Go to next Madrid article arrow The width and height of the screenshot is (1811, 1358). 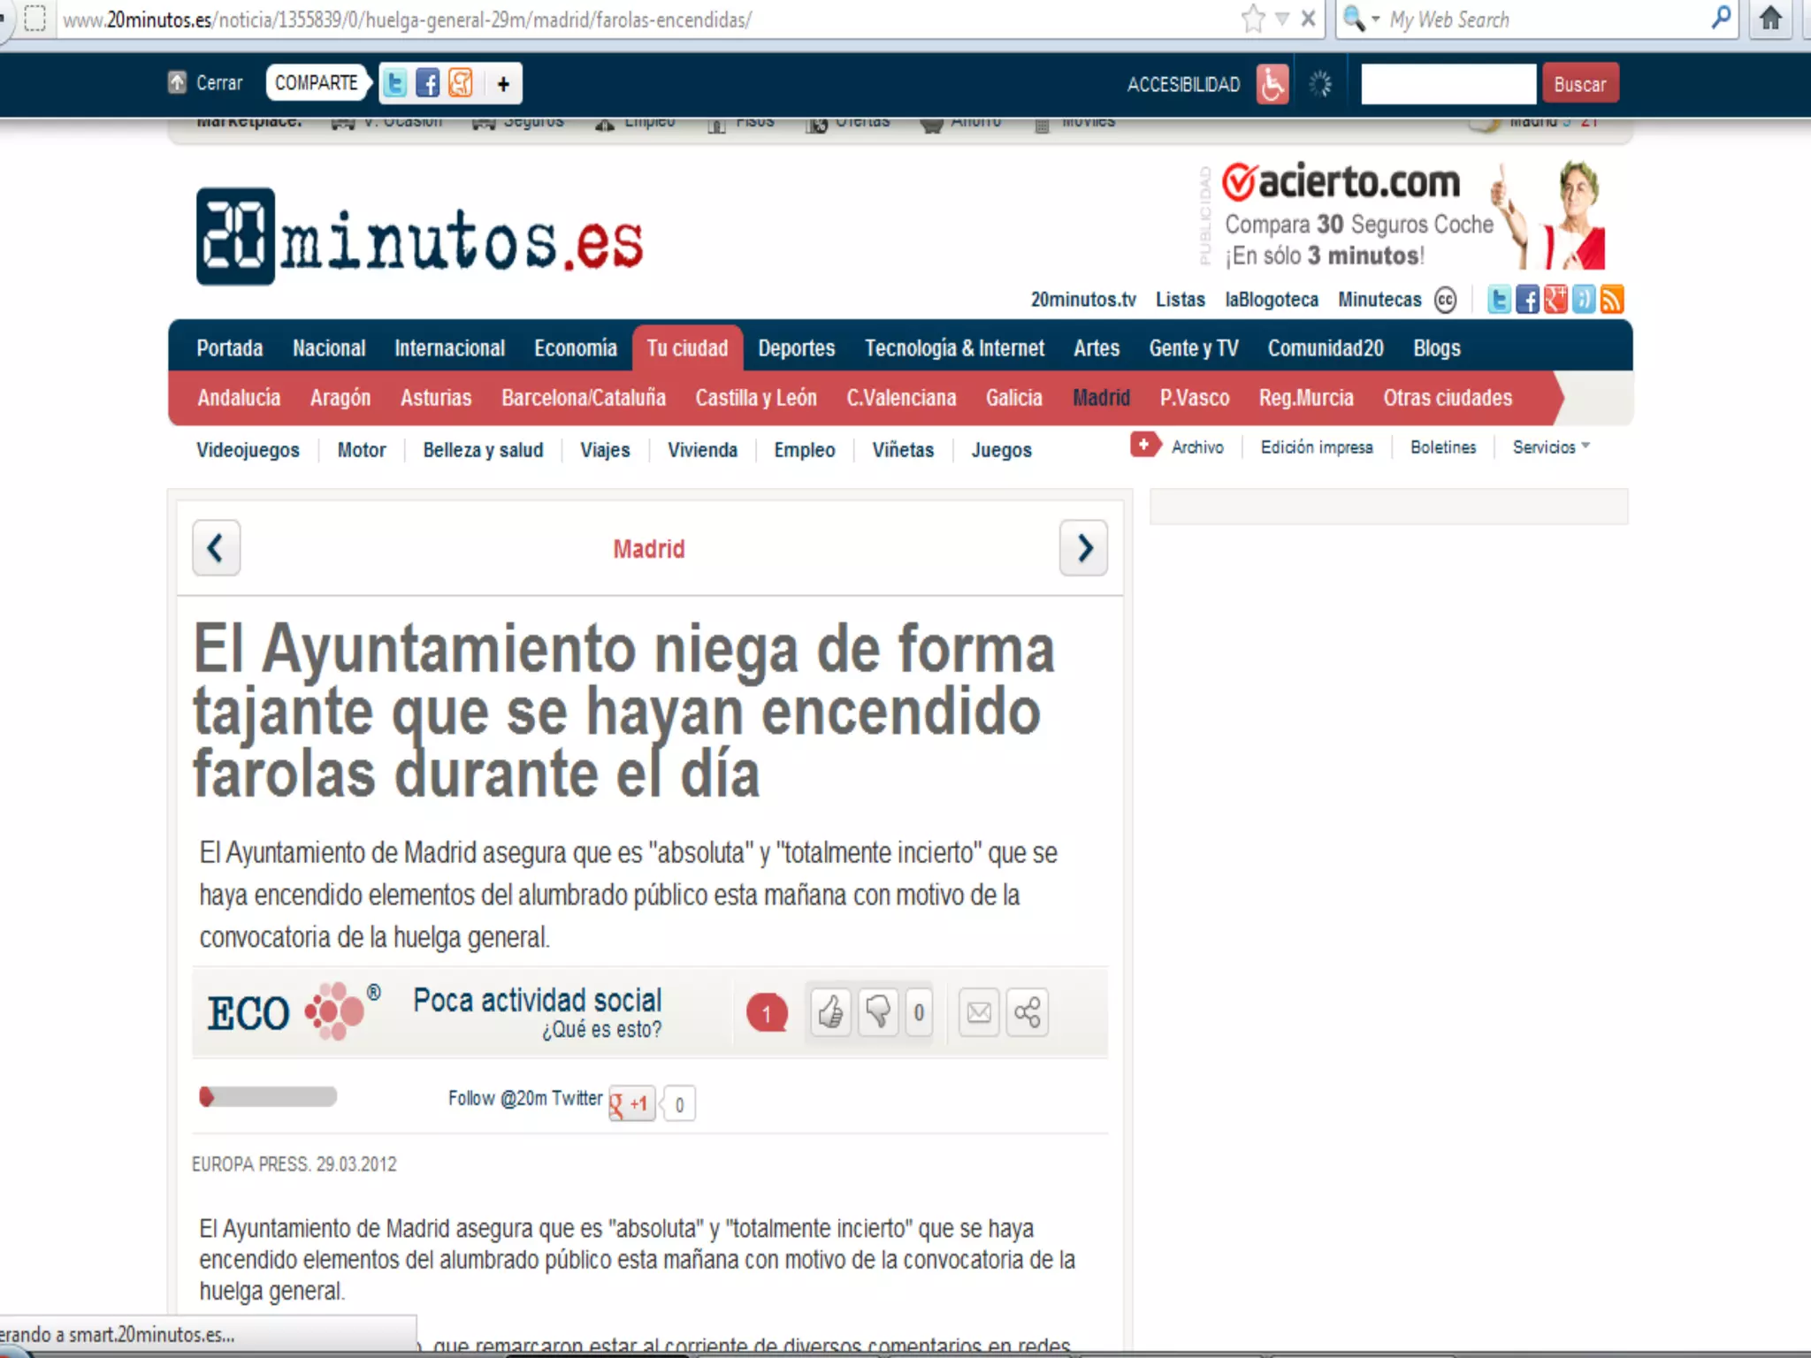tap(1083, 548)
